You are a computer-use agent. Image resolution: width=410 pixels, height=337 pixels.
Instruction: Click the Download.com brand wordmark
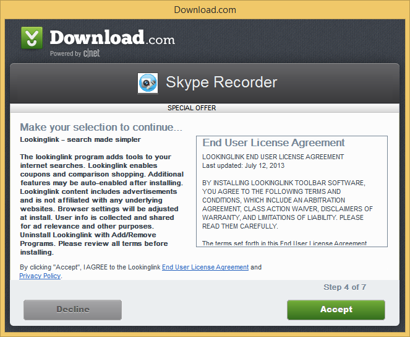[112, 37]
